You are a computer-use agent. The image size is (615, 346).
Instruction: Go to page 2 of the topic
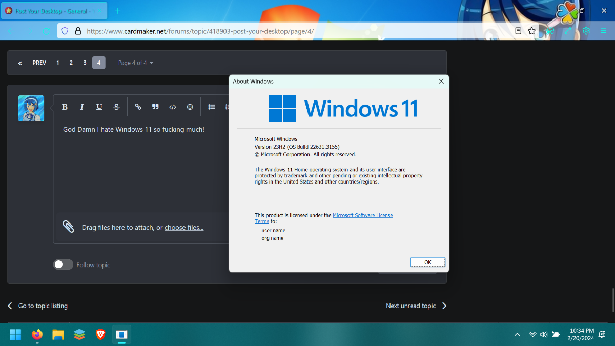click(x=71, y=63)
